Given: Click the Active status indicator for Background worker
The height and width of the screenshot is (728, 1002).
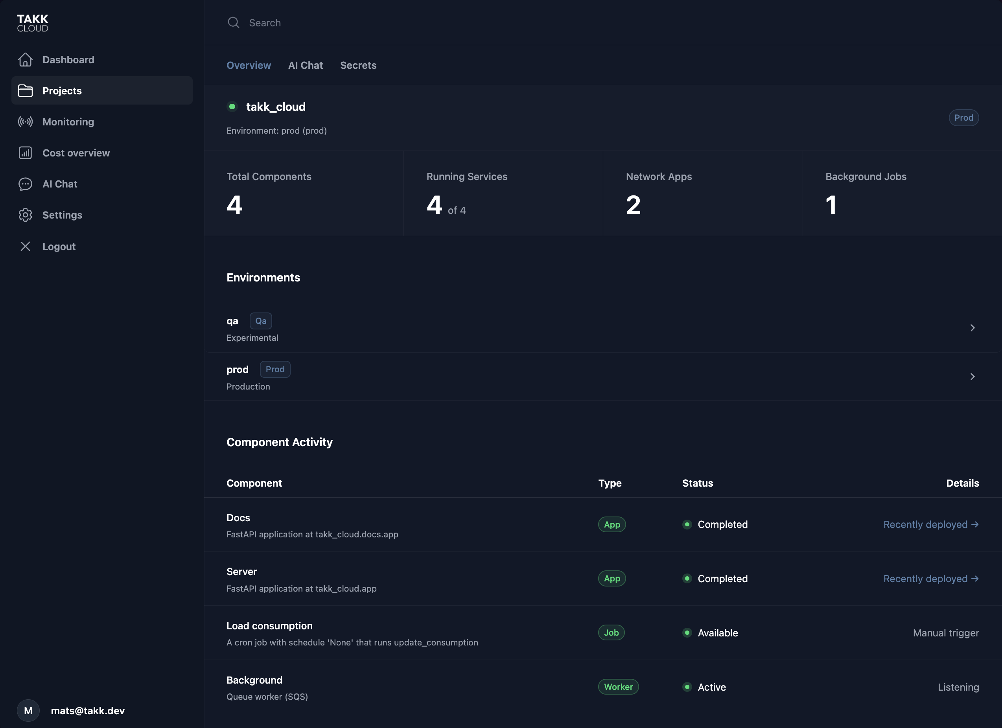Looking at the screenshot, I should click(687, 687).
